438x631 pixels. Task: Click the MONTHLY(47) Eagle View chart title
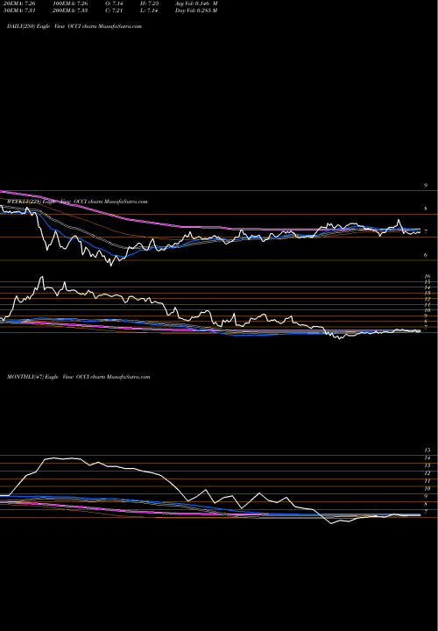coord(79,377)
